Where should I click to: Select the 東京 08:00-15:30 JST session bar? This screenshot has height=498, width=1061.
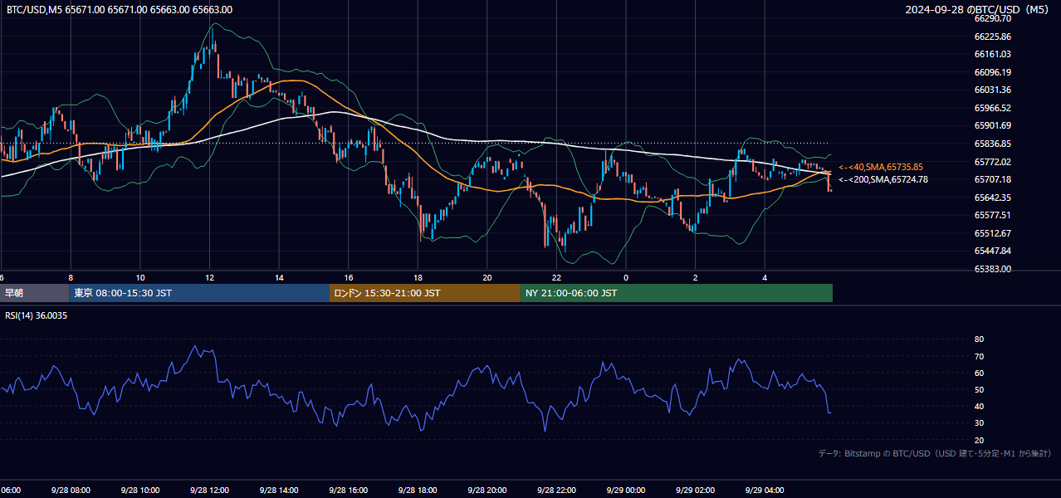(x=199, y=293)
